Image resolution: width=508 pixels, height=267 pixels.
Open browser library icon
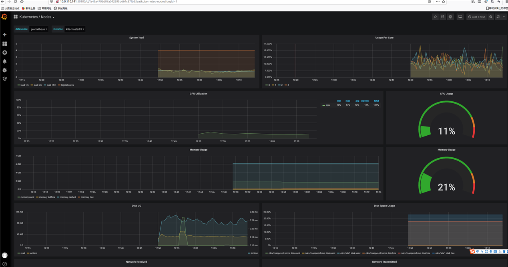473,2
